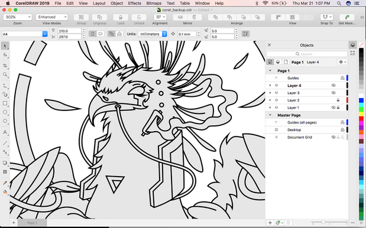Select the Zoom magnifier tool in toolbox
The height and width of the screenshot is (228, 366).
5,74
